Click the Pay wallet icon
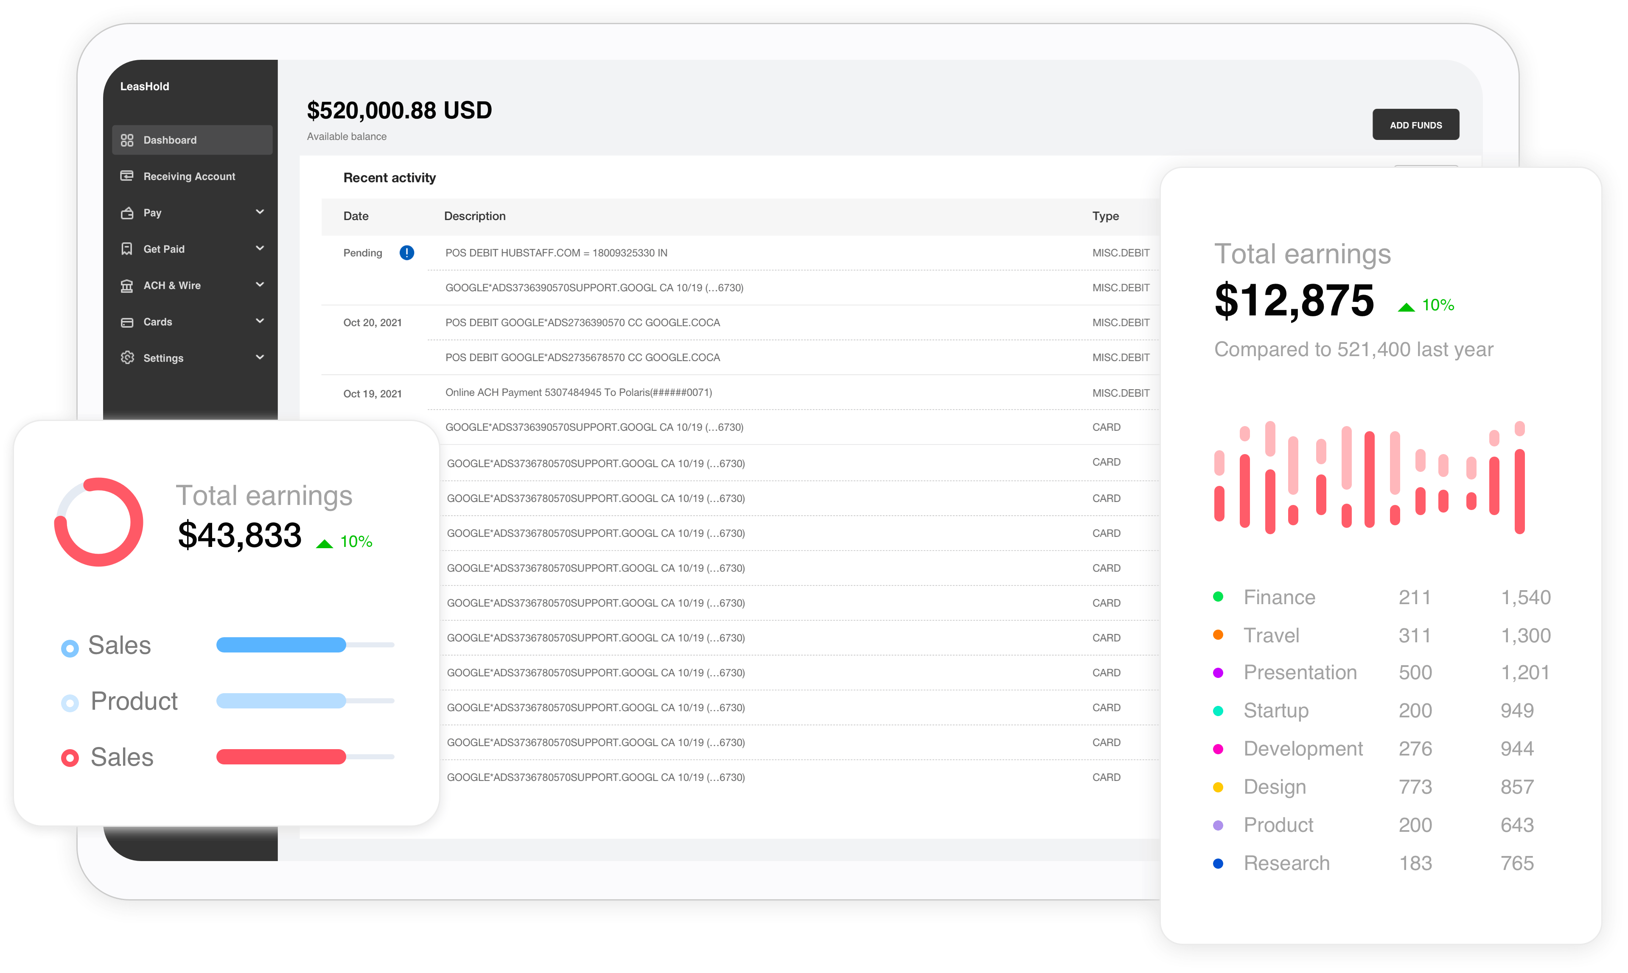 coord(126,213)
